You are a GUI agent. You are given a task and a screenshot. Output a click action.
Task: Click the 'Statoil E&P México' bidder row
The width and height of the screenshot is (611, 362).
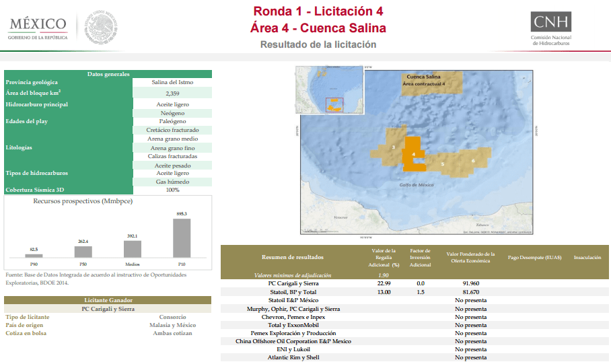[x=415, y=300]
